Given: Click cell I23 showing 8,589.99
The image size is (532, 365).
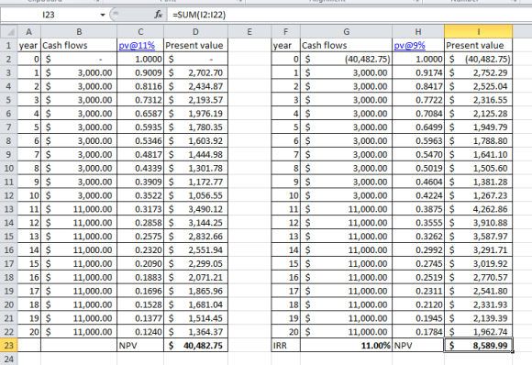Looking at the screenshot, I should [x=479, y=346].
